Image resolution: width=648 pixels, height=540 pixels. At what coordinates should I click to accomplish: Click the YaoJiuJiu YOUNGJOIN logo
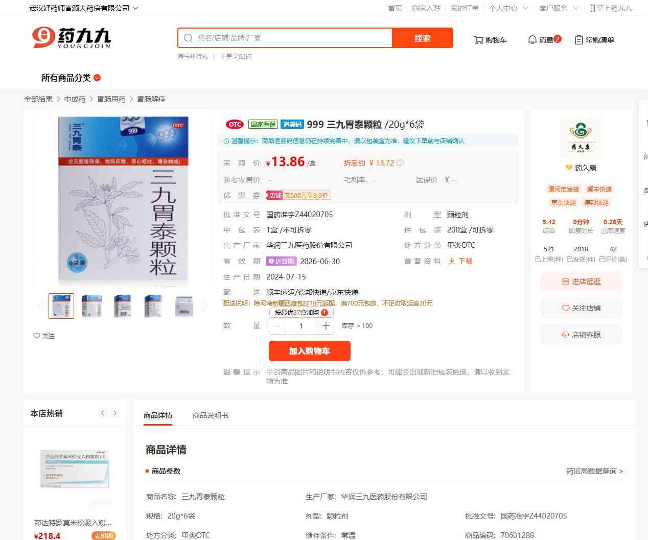point(72,38)
